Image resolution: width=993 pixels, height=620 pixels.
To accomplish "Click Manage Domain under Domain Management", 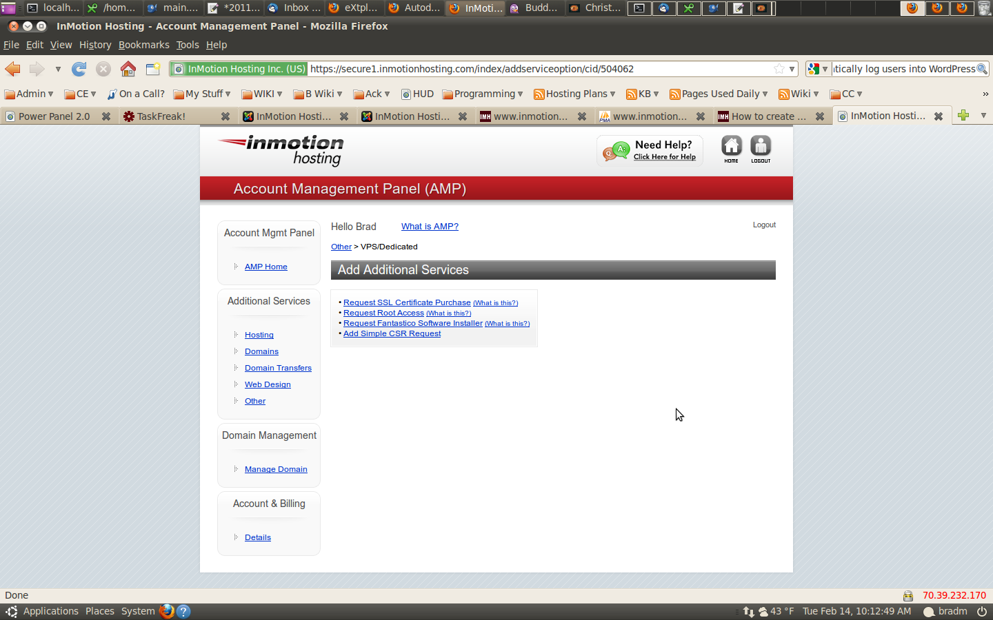I will click(x=276, y=469).
